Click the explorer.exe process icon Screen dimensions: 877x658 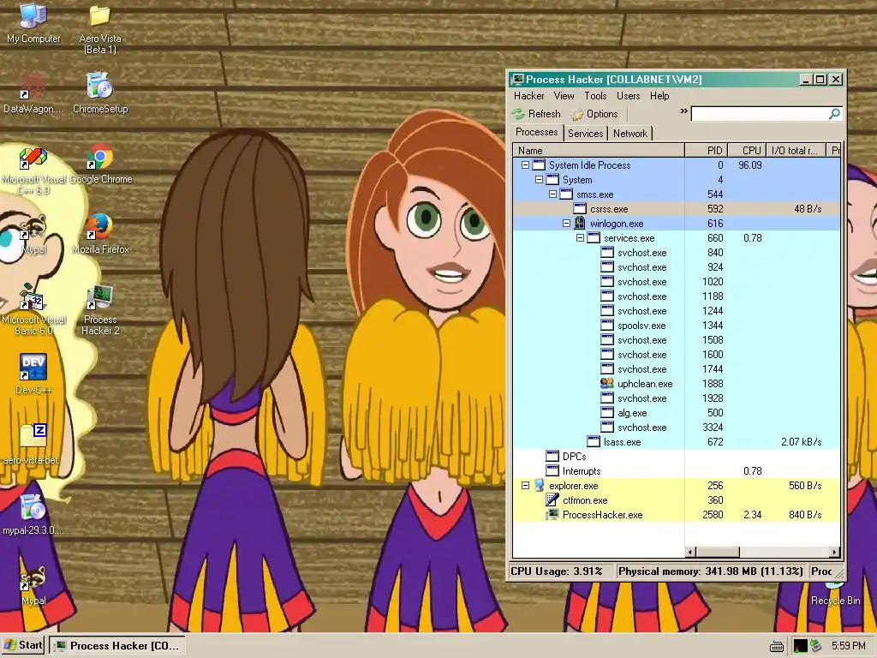(x=540, y=485)
